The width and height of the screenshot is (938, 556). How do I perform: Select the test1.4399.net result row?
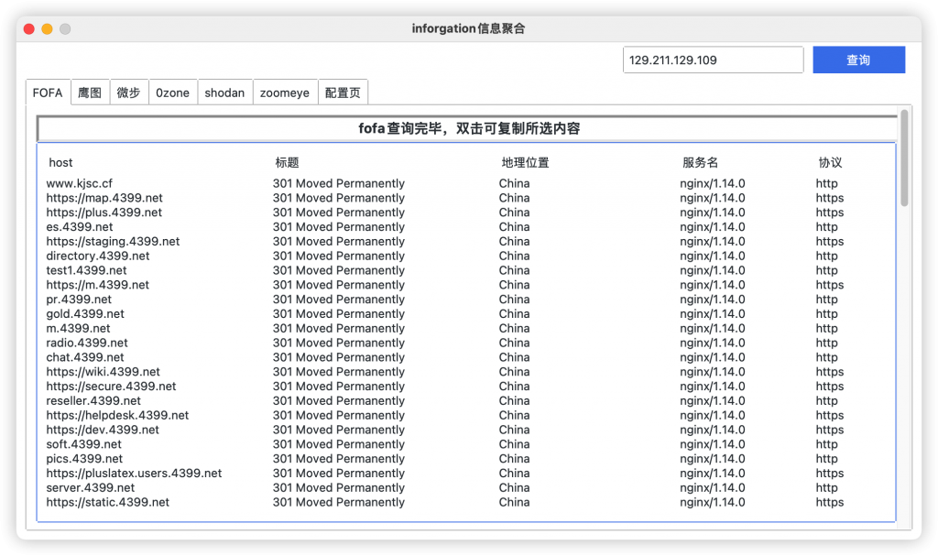coord(85,270)
